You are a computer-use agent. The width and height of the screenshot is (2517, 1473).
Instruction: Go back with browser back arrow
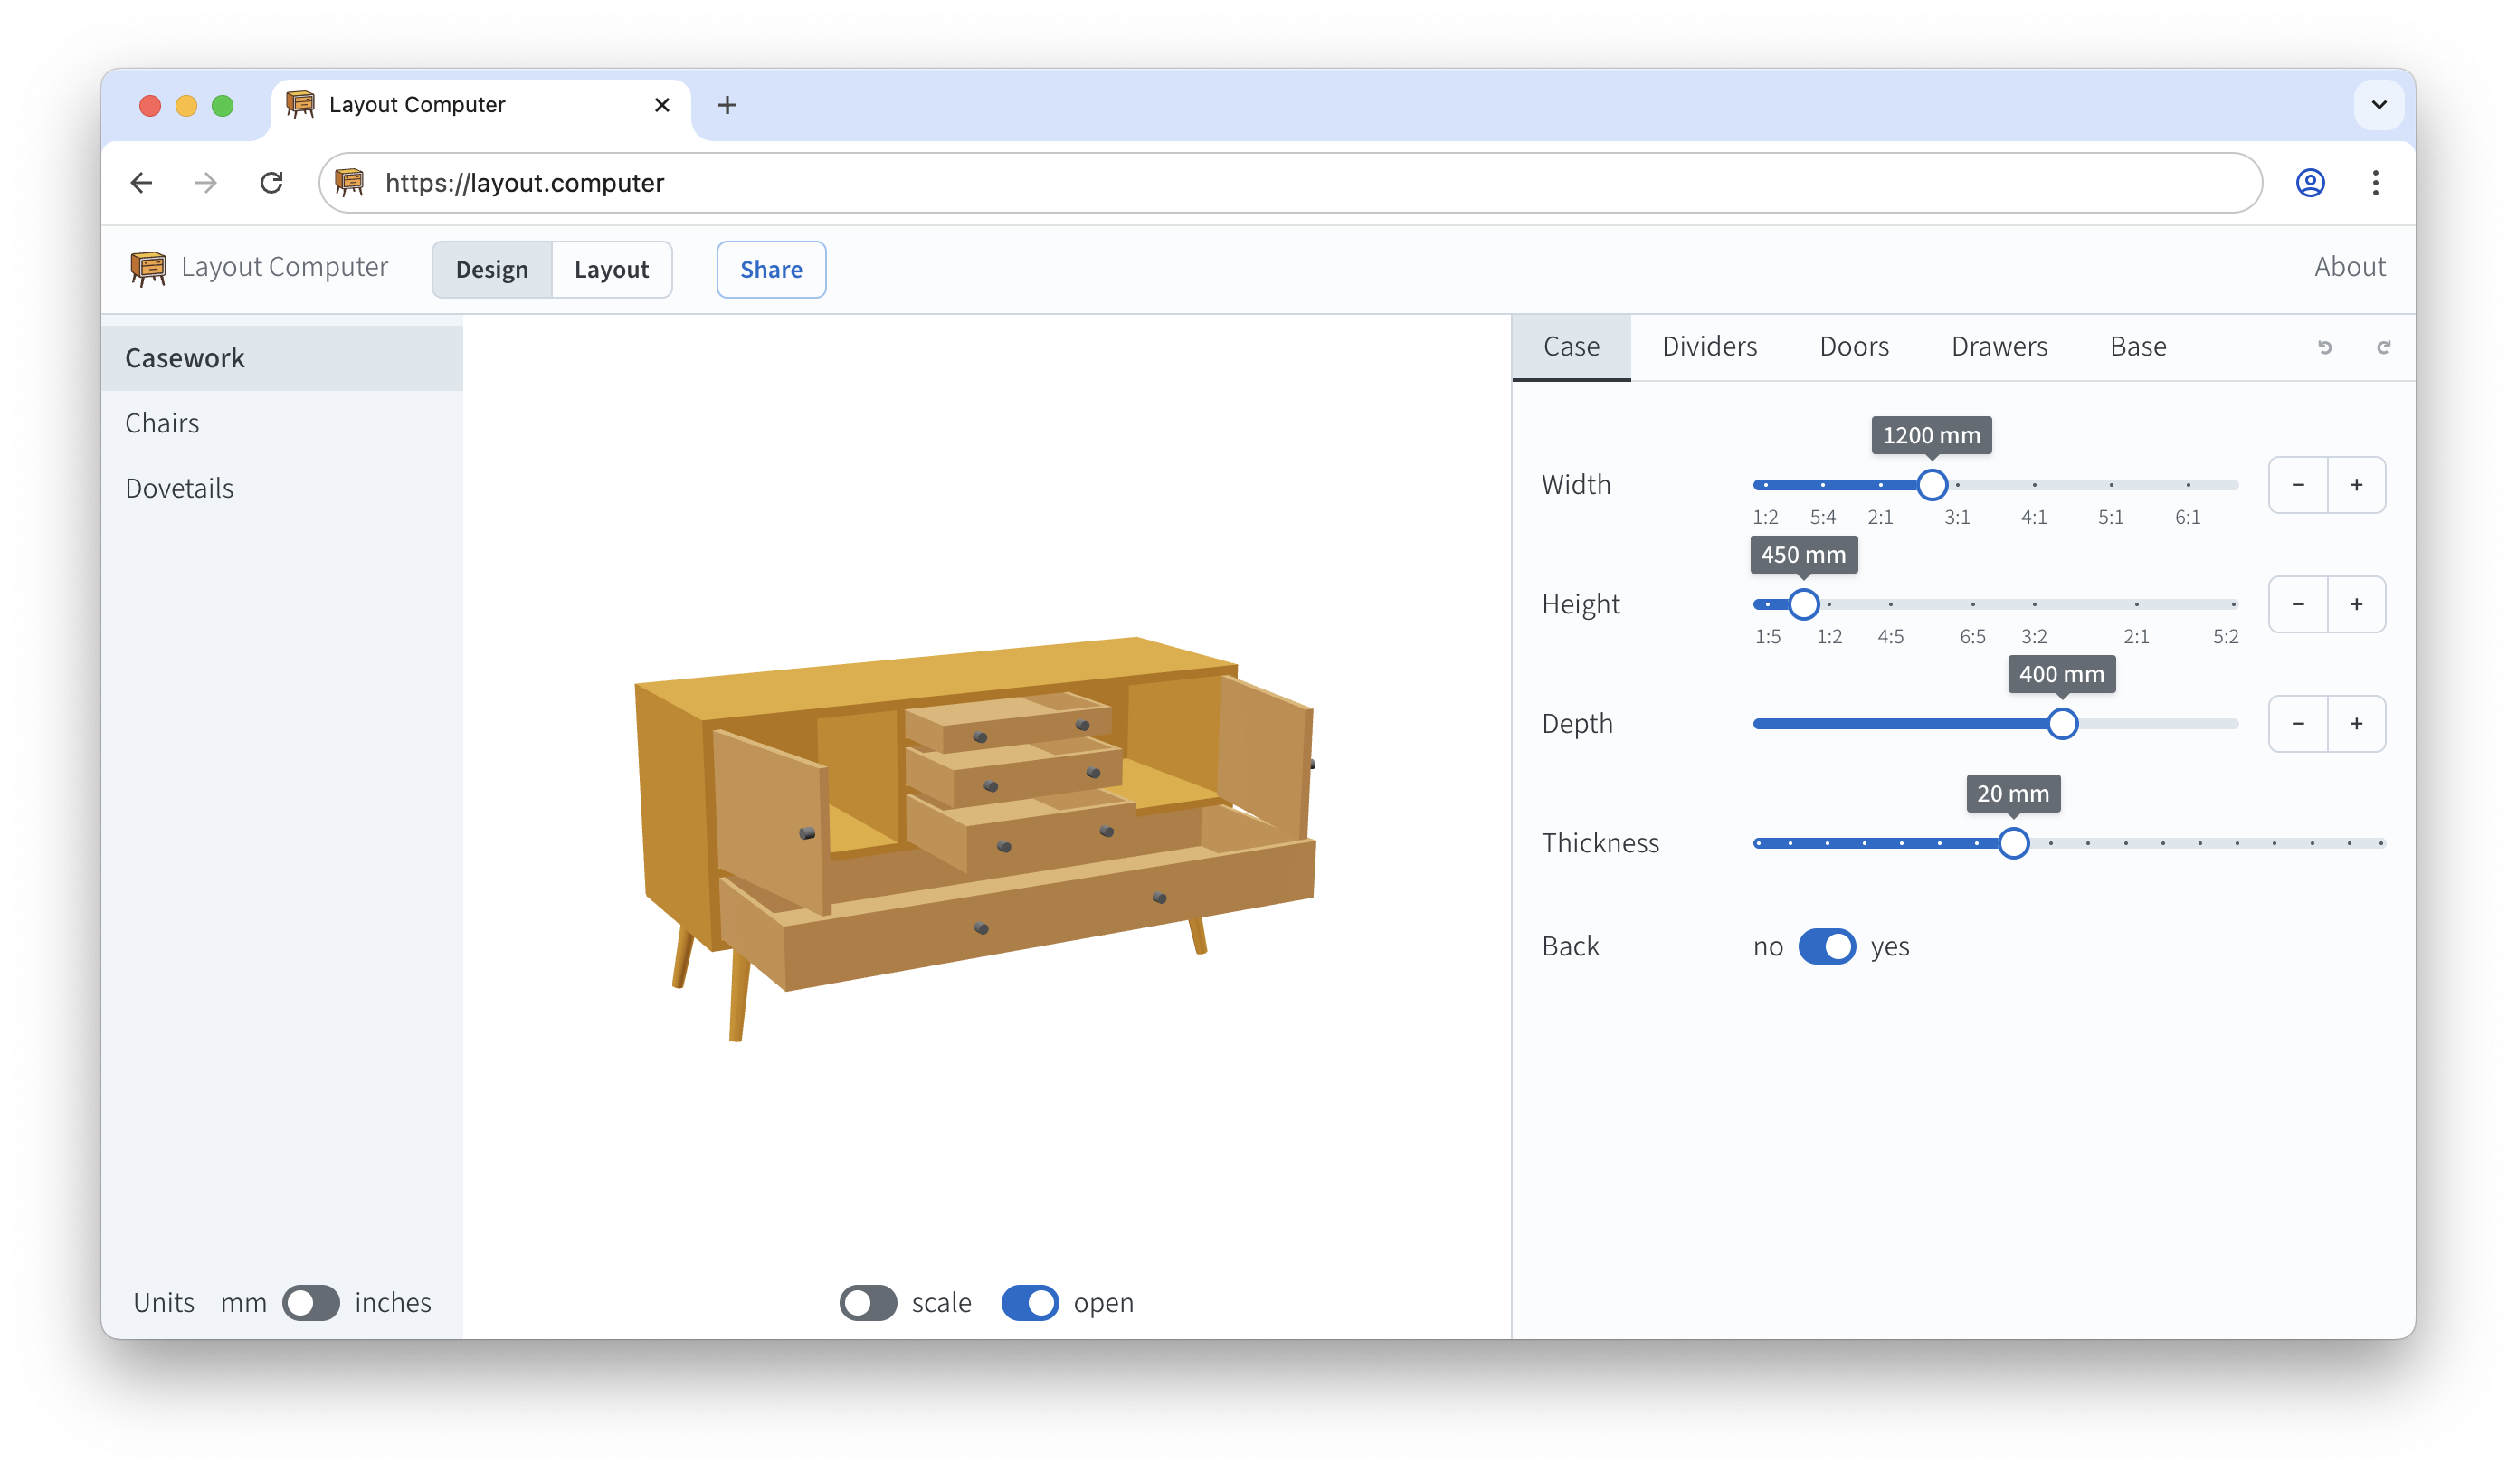[x=142, y=183]
